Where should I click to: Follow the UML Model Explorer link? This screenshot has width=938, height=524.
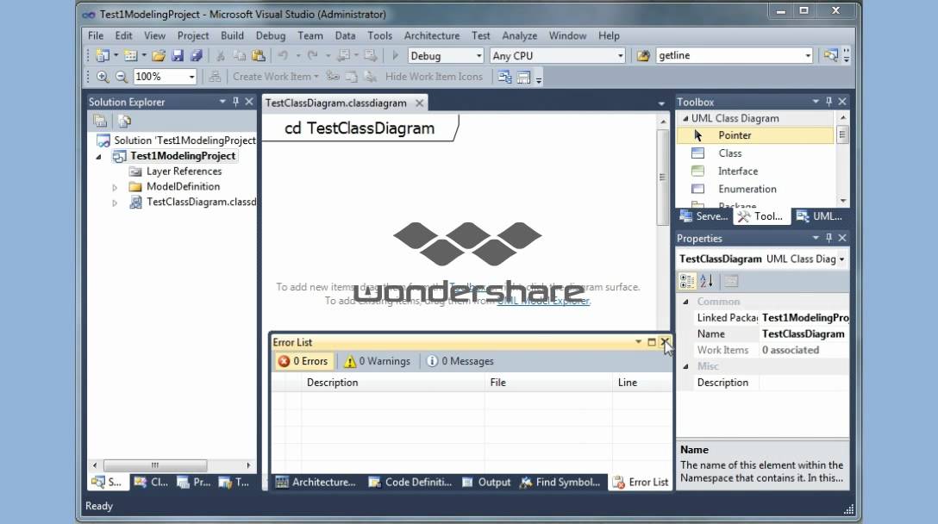coord(543,301)
